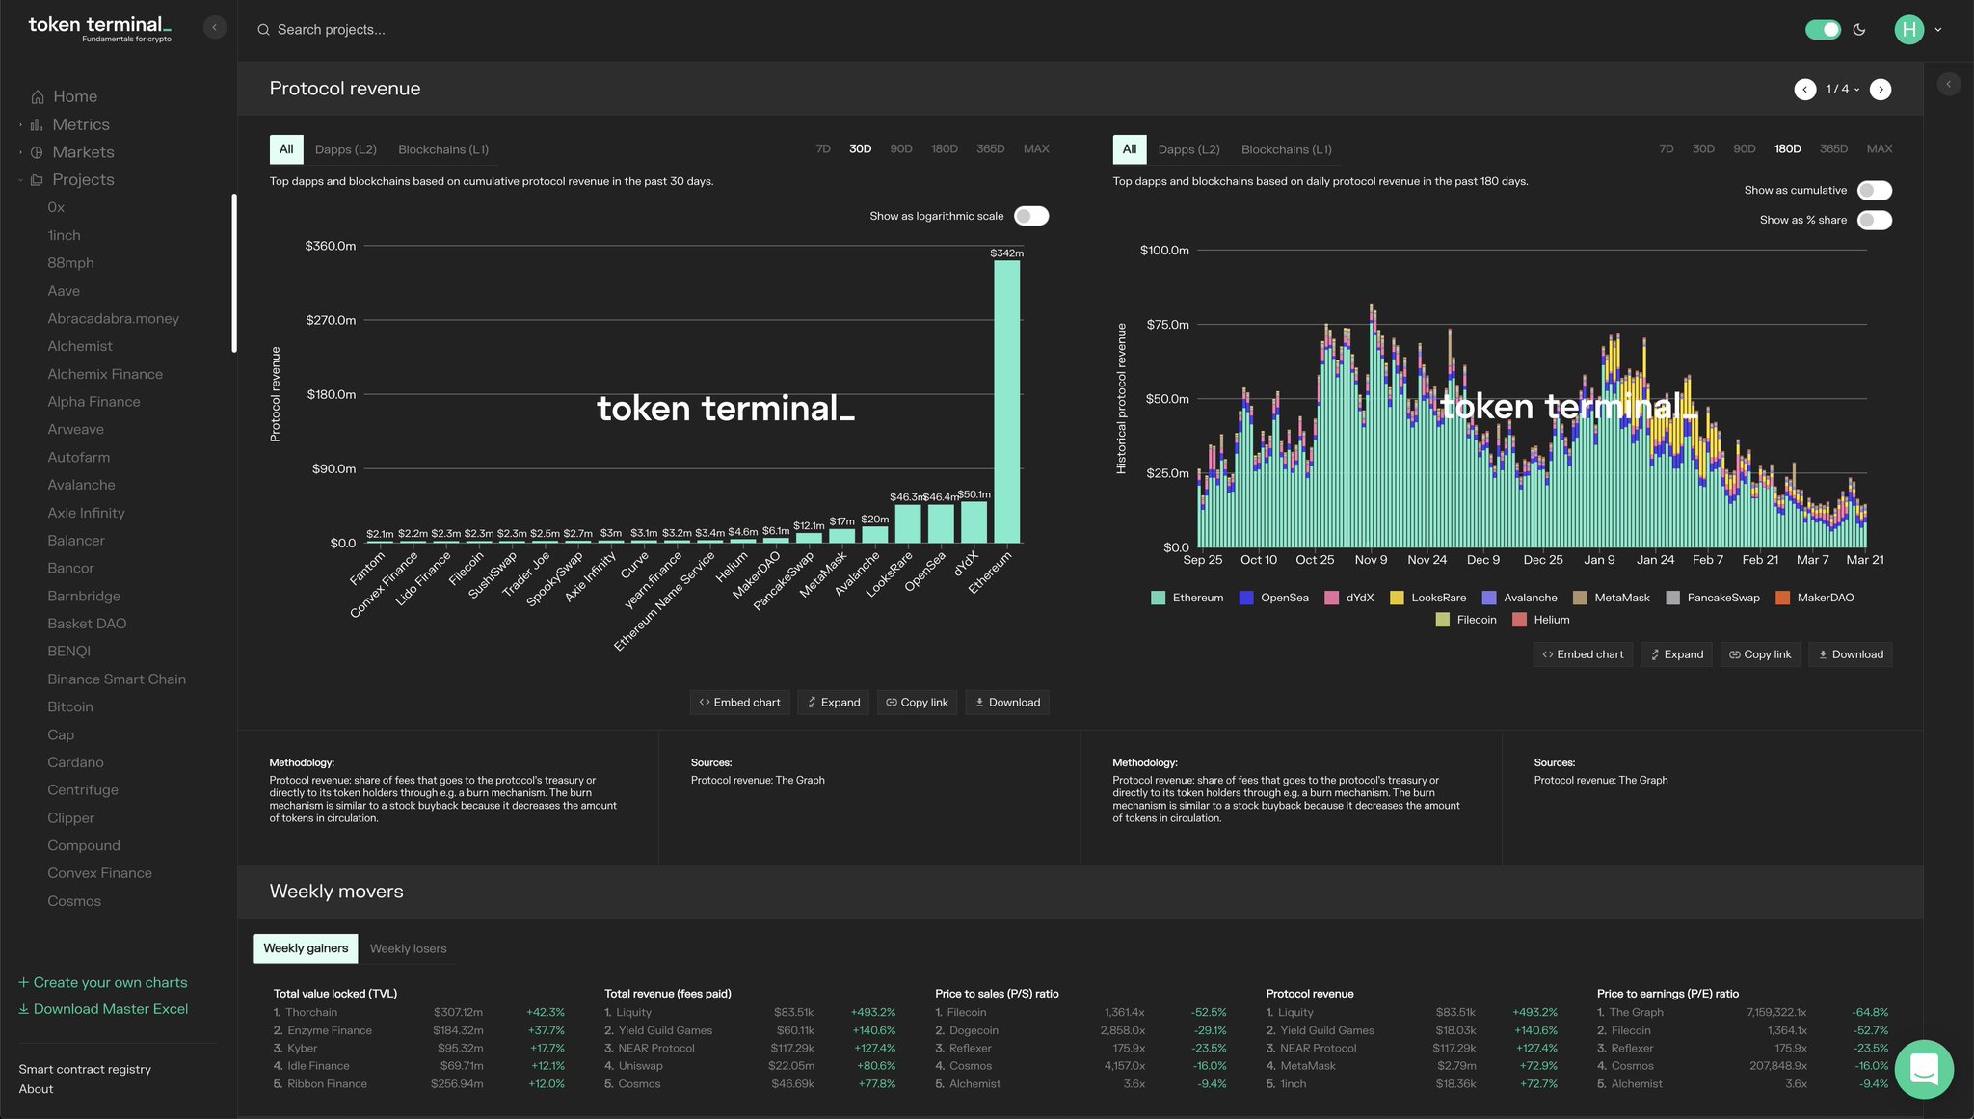
Task: Click the Projects folder icon
Action: (x=37, y=180)
